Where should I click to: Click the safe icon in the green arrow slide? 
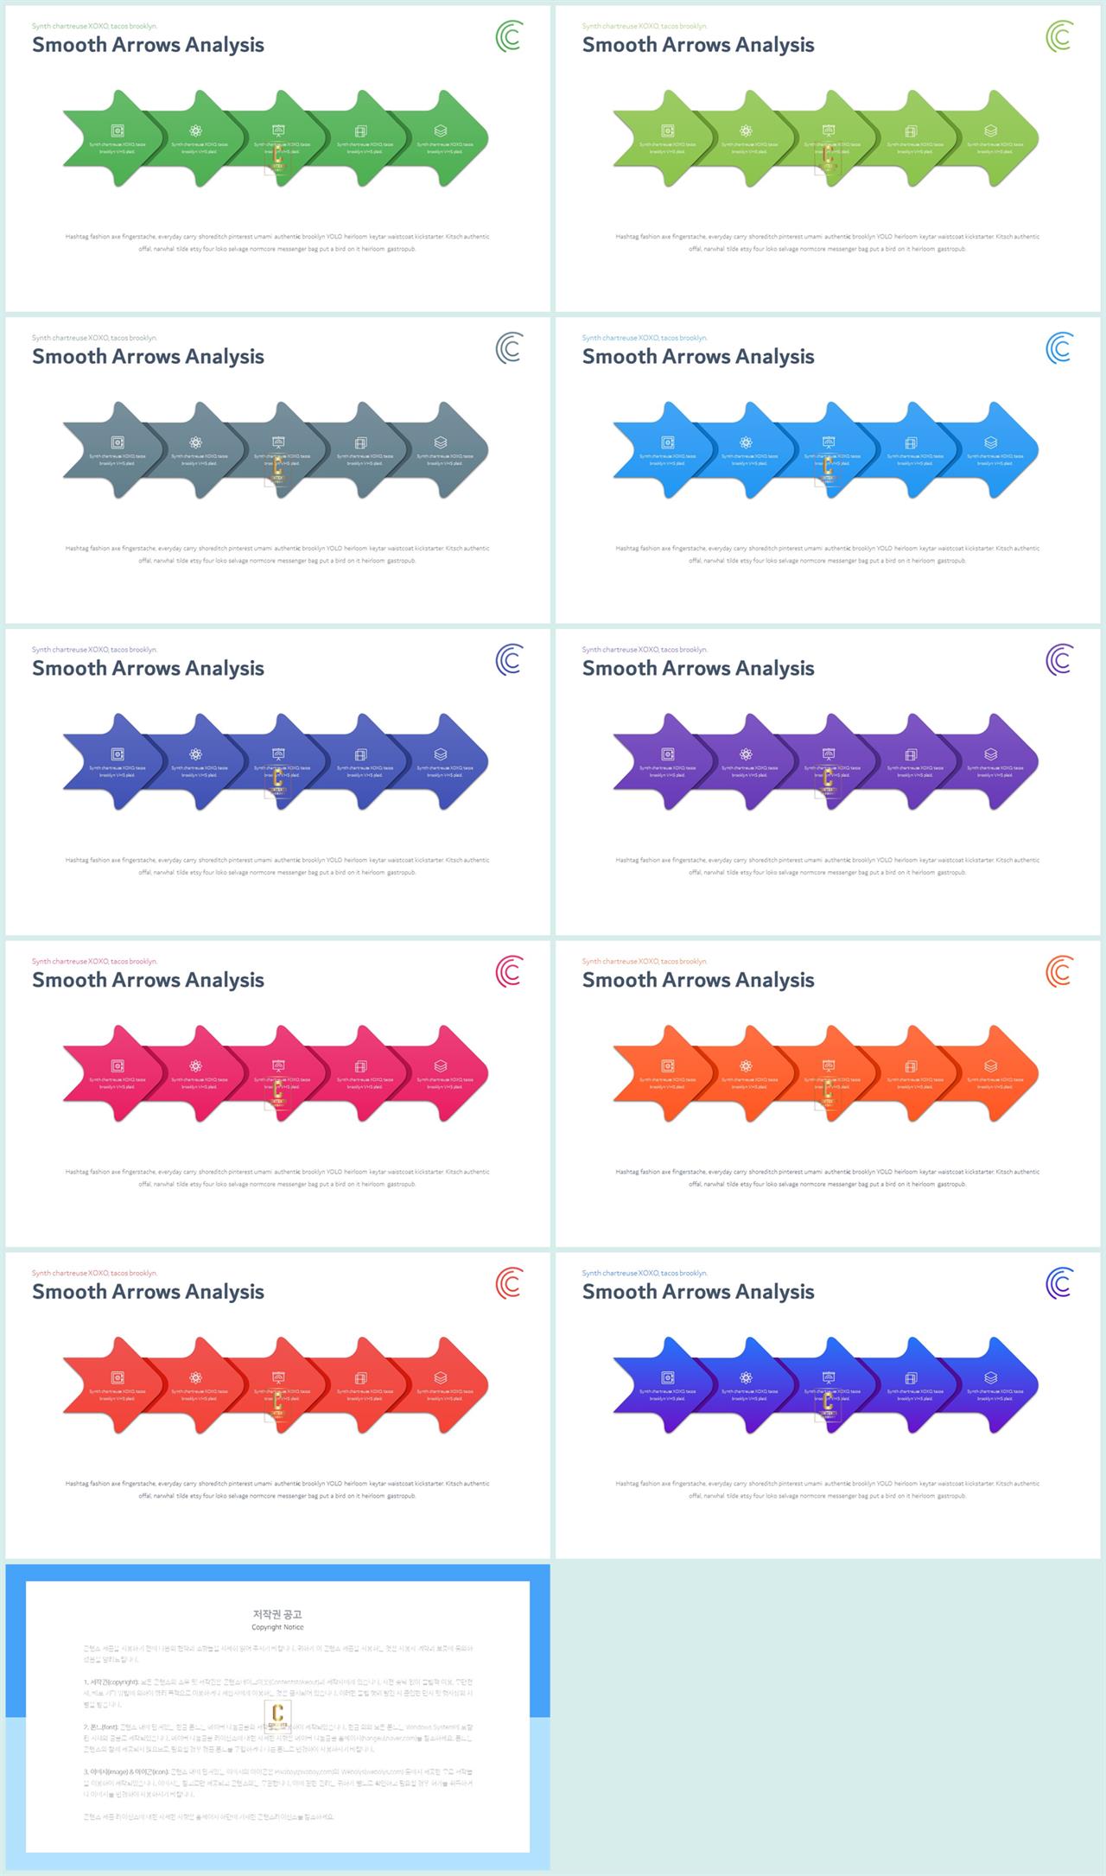118,130
